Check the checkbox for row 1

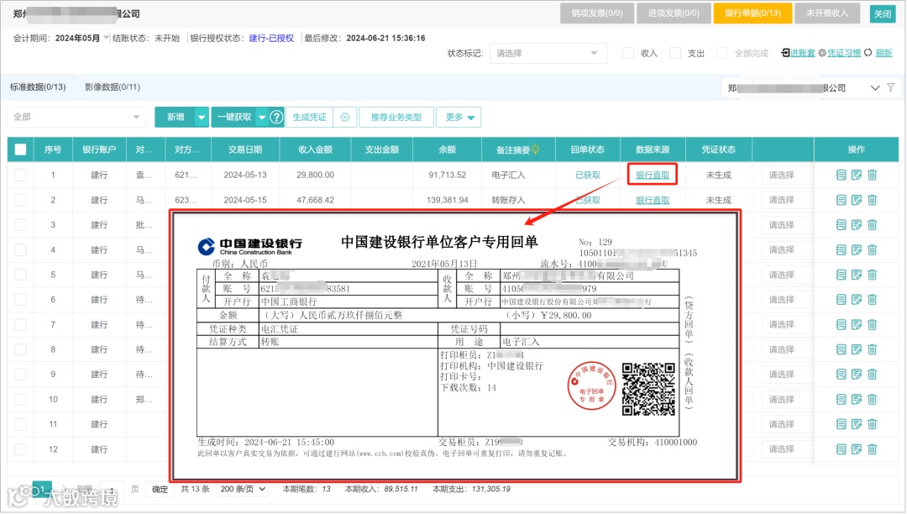click(x=20, y=175)
